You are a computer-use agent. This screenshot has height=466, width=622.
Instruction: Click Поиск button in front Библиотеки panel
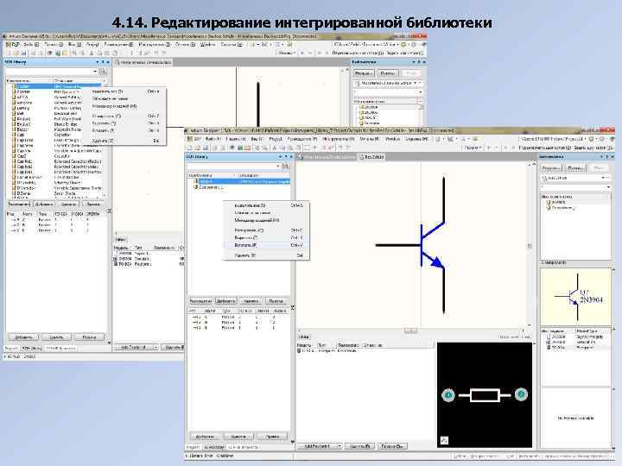click(575, 168)
